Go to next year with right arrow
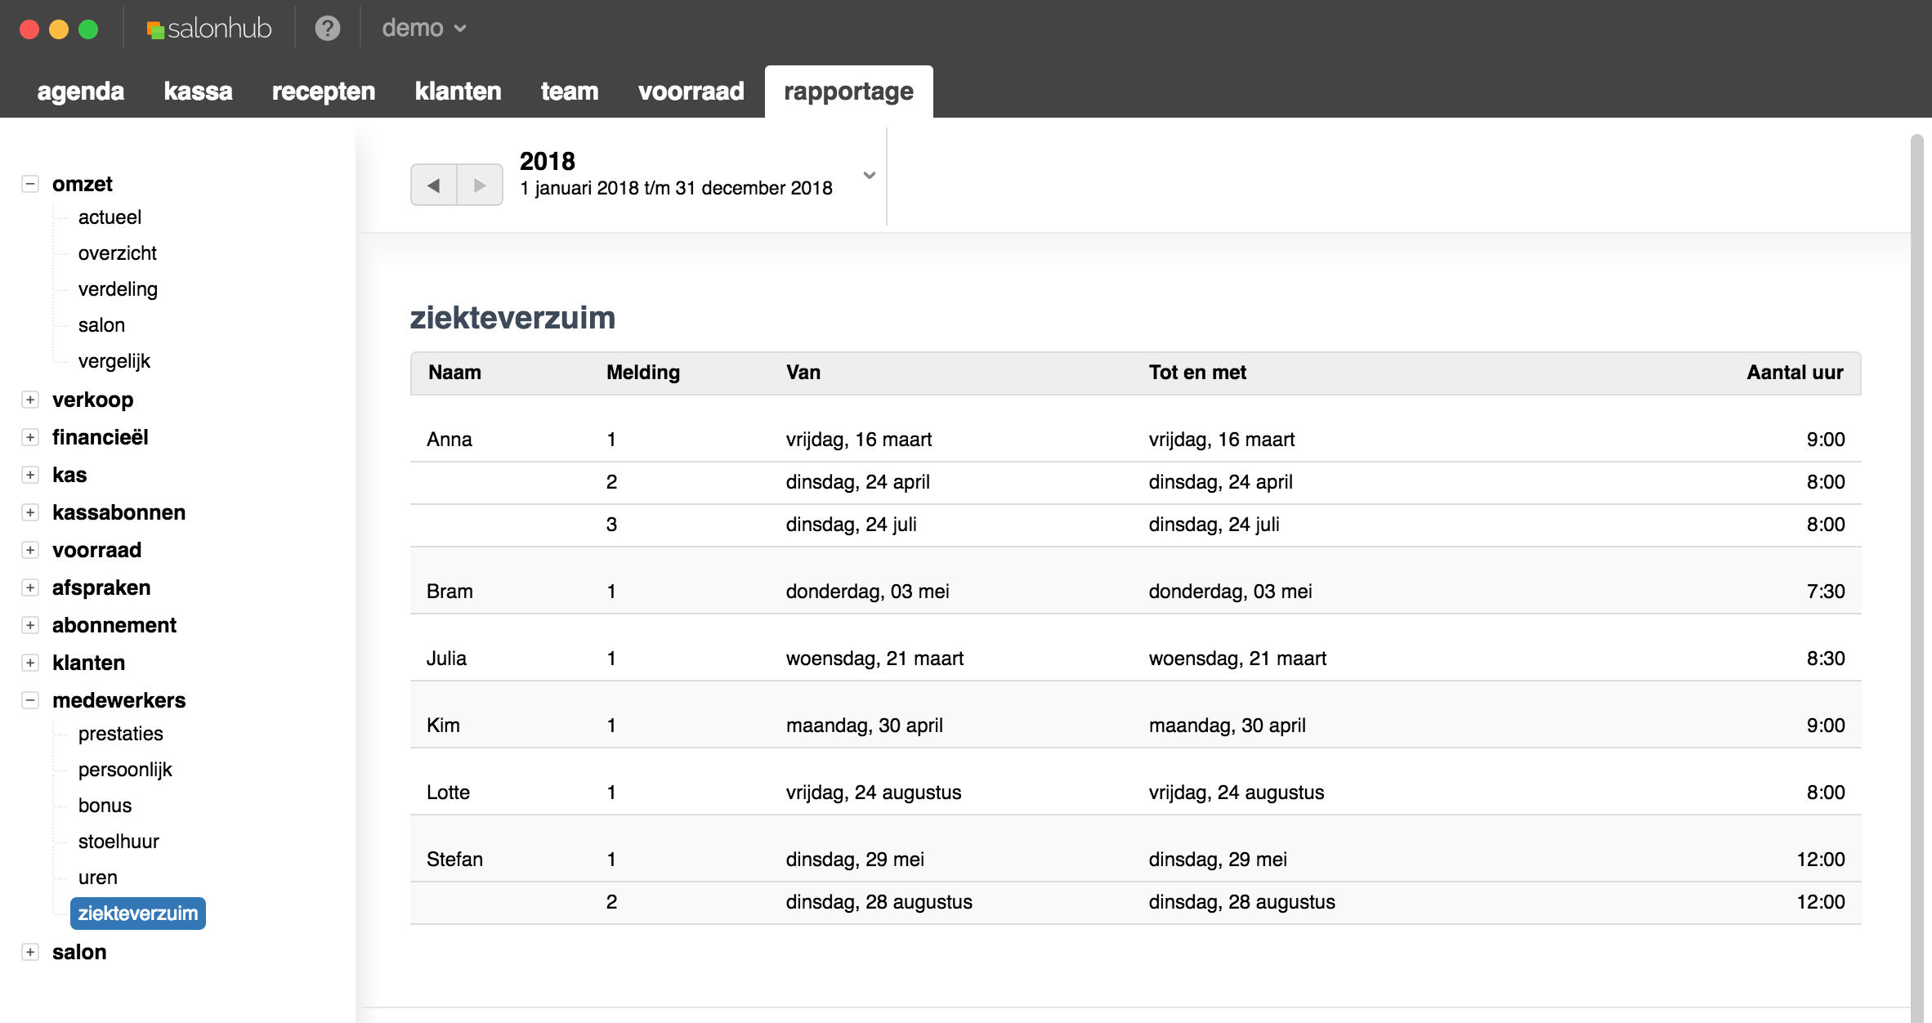1932x1023 pixels. click(x=480, y=185)
